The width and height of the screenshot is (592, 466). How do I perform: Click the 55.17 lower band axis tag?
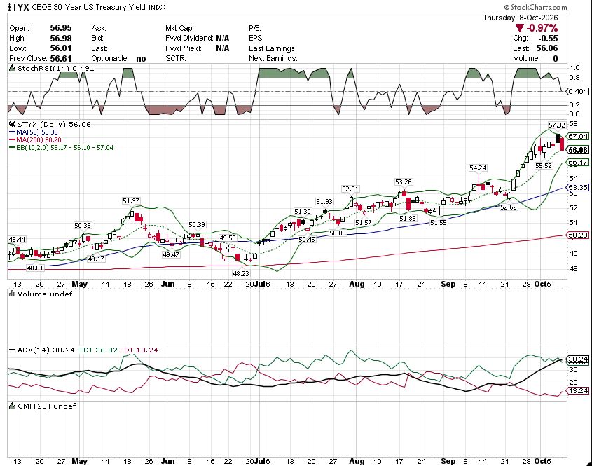tap(578, 163)
